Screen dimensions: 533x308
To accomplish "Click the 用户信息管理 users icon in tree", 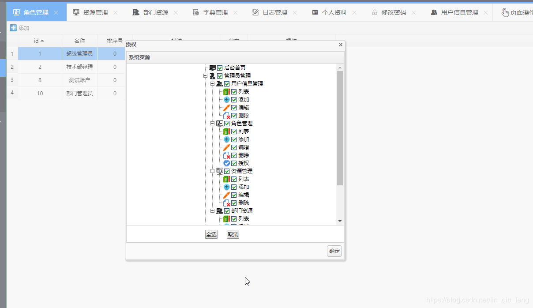I will (220, 84).
